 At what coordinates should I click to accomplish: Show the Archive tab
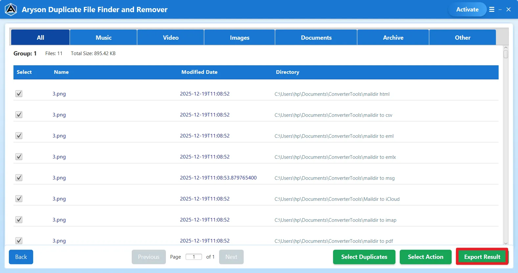tap(393, 38)
